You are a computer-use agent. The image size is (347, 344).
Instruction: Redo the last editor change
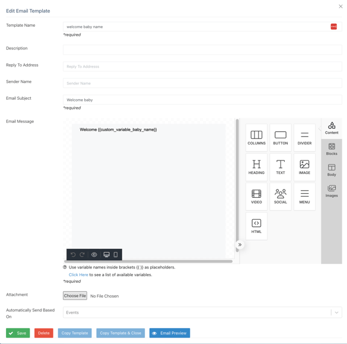(82, 254)
